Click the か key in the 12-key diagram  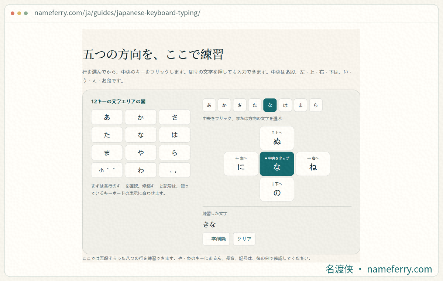pos(141,117)
